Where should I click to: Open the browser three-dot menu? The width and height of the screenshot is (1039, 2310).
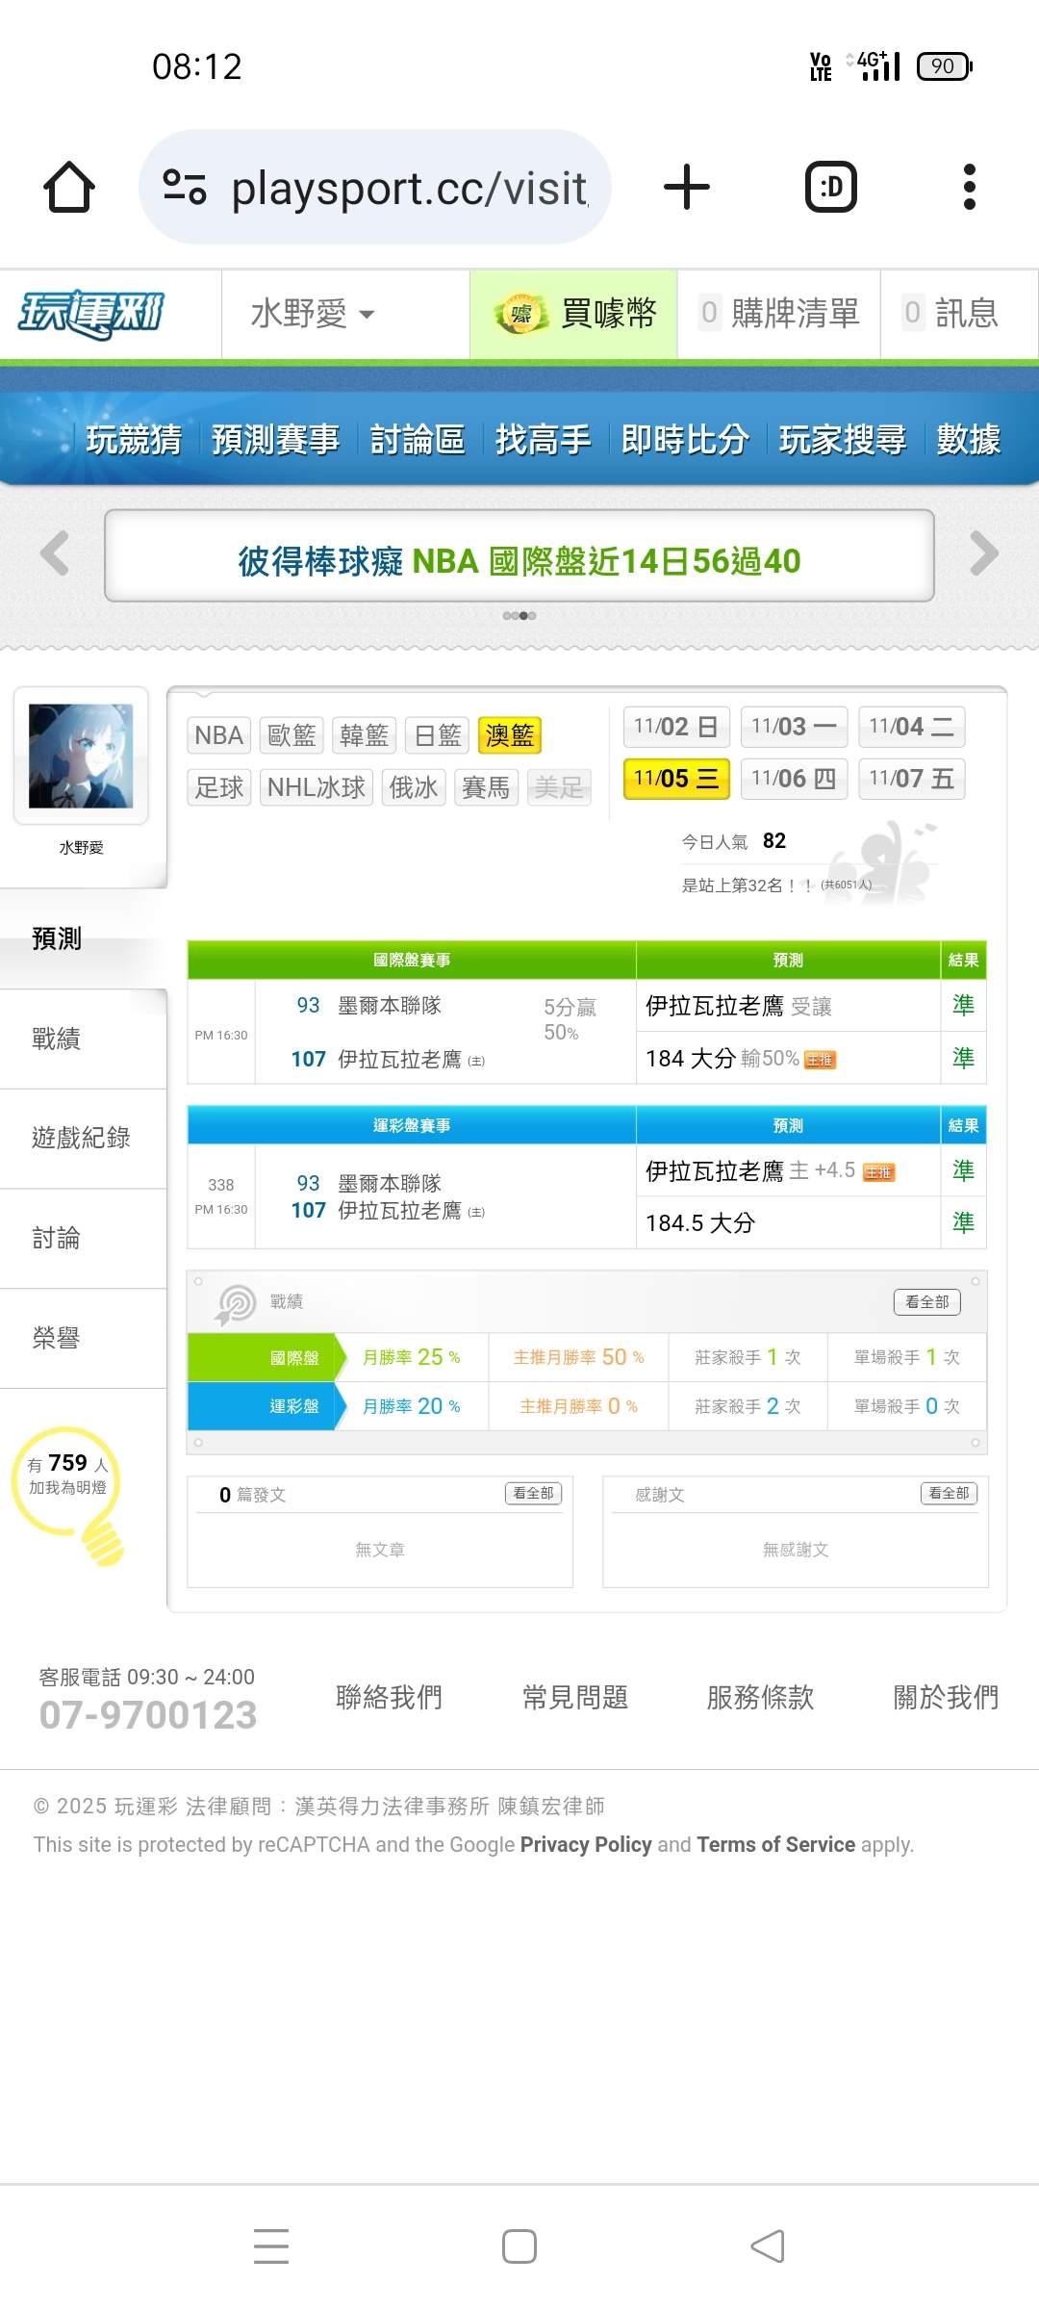tap(969, 187)
